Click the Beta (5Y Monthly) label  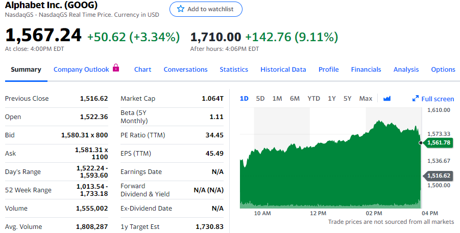pos(134,116)
